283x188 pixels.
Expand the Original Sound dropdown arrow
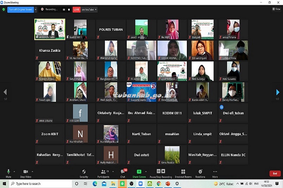pos(36,10)
